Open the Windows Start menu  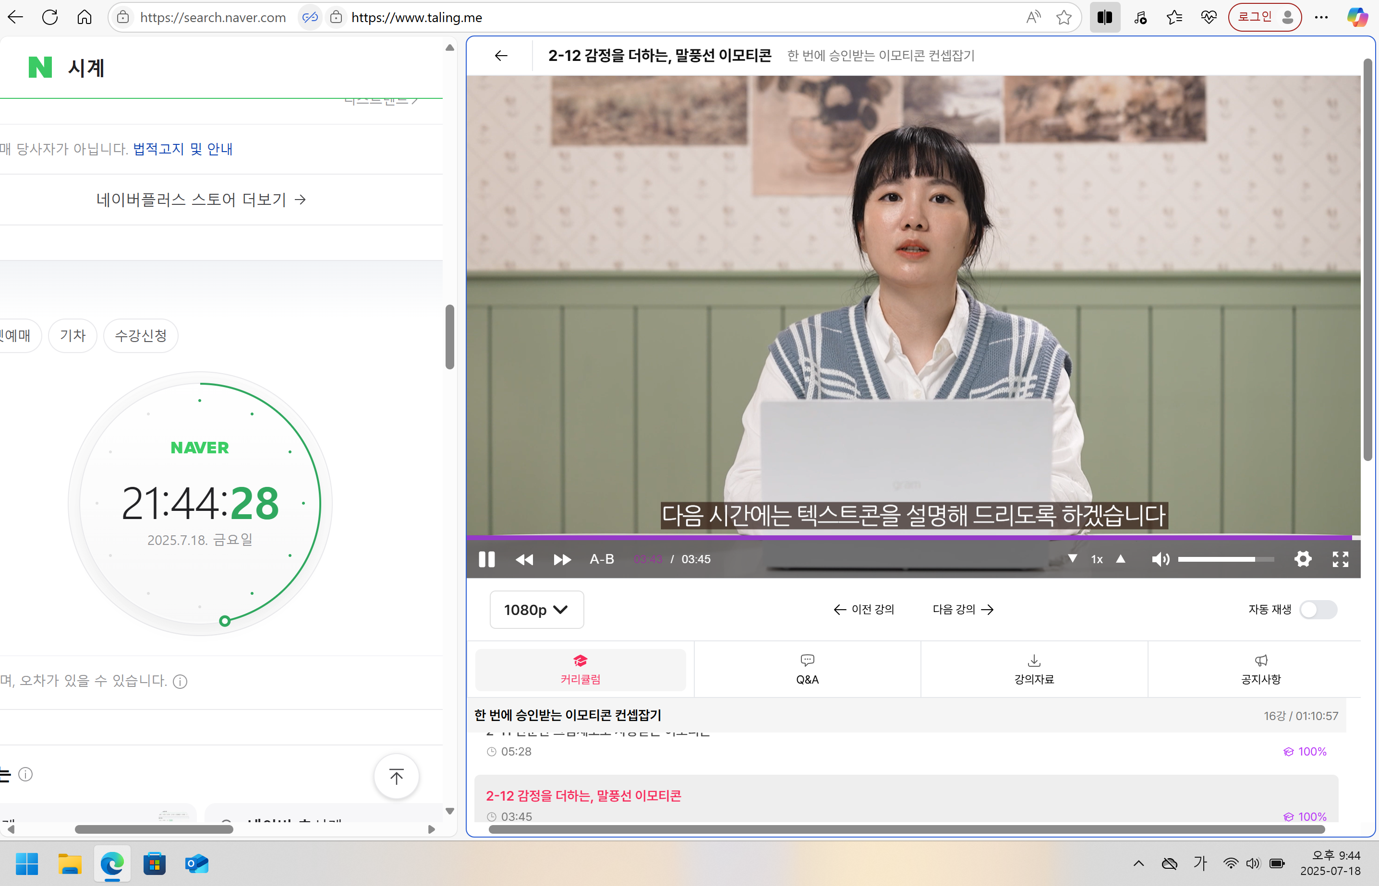click(26, 863)
